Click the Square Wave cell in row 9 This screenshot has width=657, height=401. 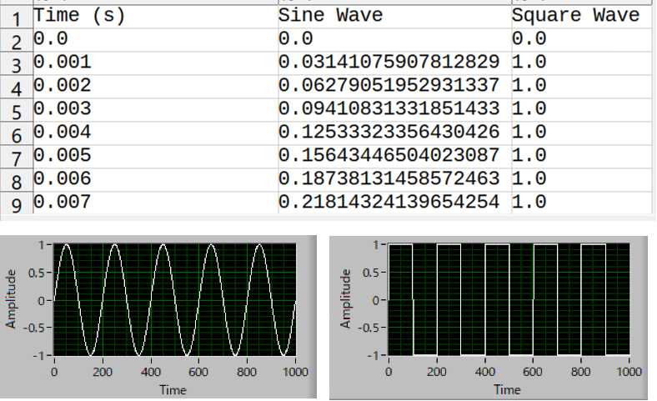(x=582, y=203)
